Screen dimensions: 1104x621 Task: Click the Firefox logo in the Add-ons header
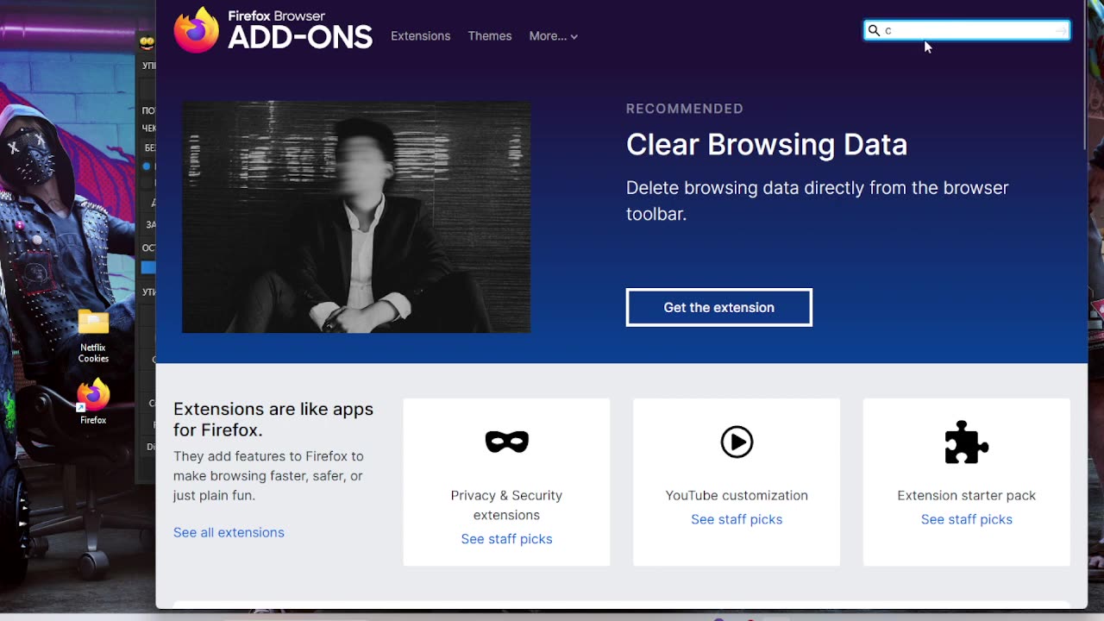(197, 30)
